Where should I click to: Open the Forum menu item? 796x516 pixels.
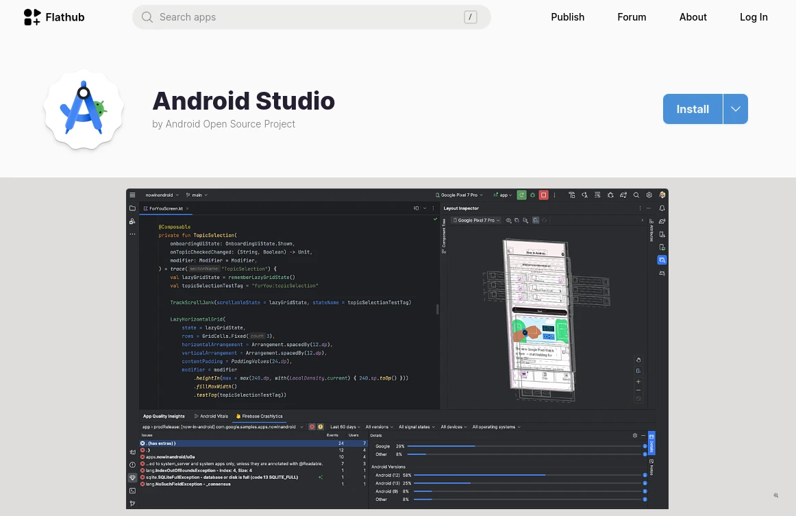[632, 17]
